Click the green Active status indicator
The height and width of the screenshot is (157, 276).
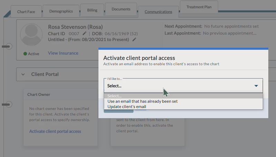click(x=31, y=54)
